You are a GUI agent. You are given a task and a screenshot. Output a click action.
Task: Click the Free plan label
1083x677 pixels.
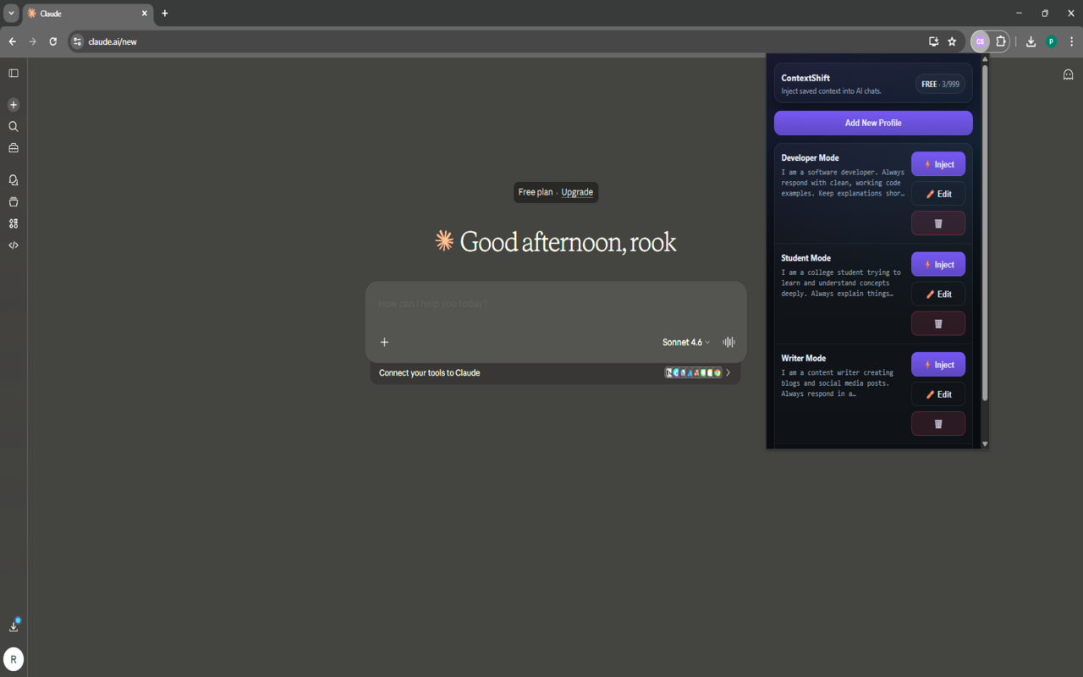coord(536,192)
